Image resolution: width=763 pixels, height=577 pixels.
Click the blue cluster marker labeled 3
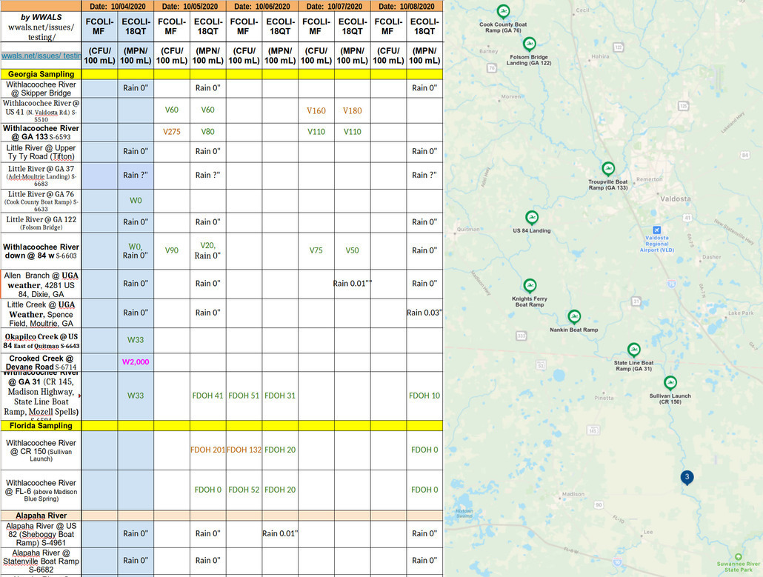pos(687,477)
